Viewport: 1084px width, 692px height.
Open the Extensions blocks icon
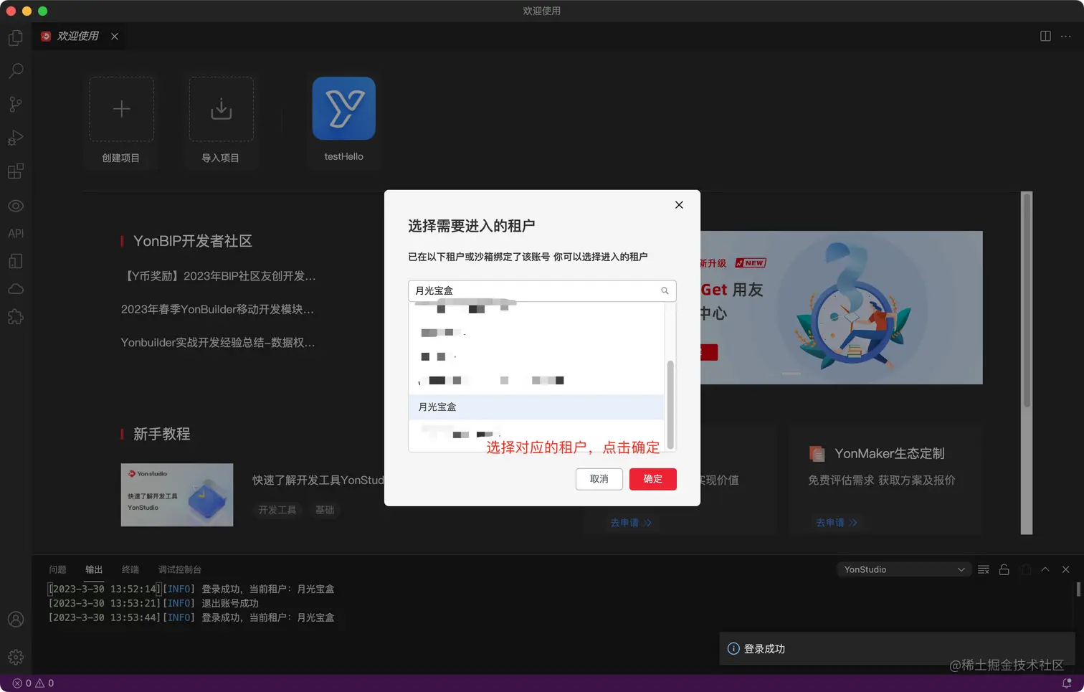click(16, 171)
